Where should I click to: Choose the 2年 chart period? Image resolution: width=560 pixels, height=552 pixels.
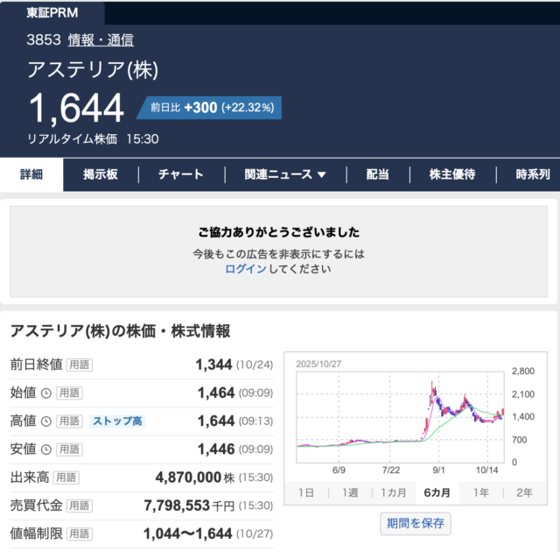click(x=524, y=492)
